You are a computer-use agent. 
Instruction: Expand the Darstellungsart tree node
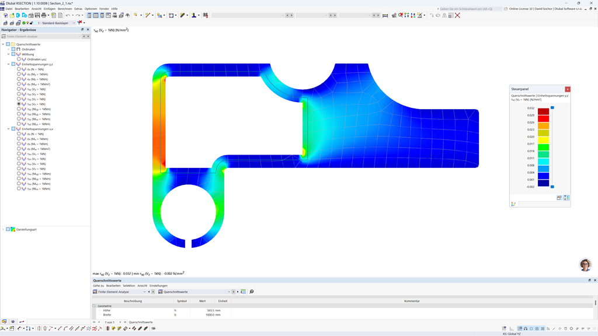pos(3,229)
